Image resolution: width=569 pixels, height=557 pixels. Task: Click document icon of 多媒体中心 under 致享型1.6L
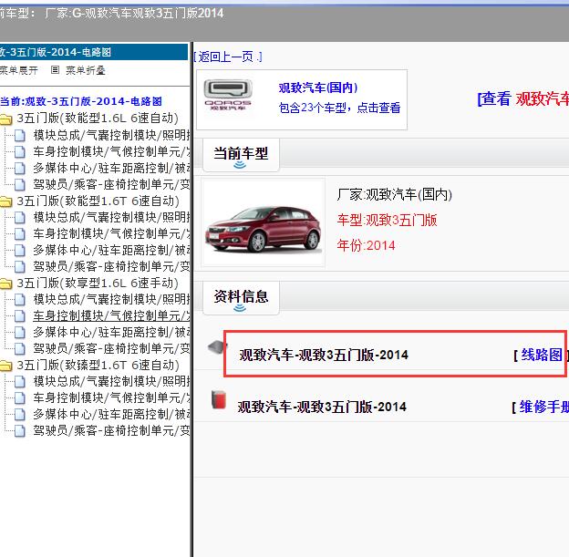pos(19,332)
